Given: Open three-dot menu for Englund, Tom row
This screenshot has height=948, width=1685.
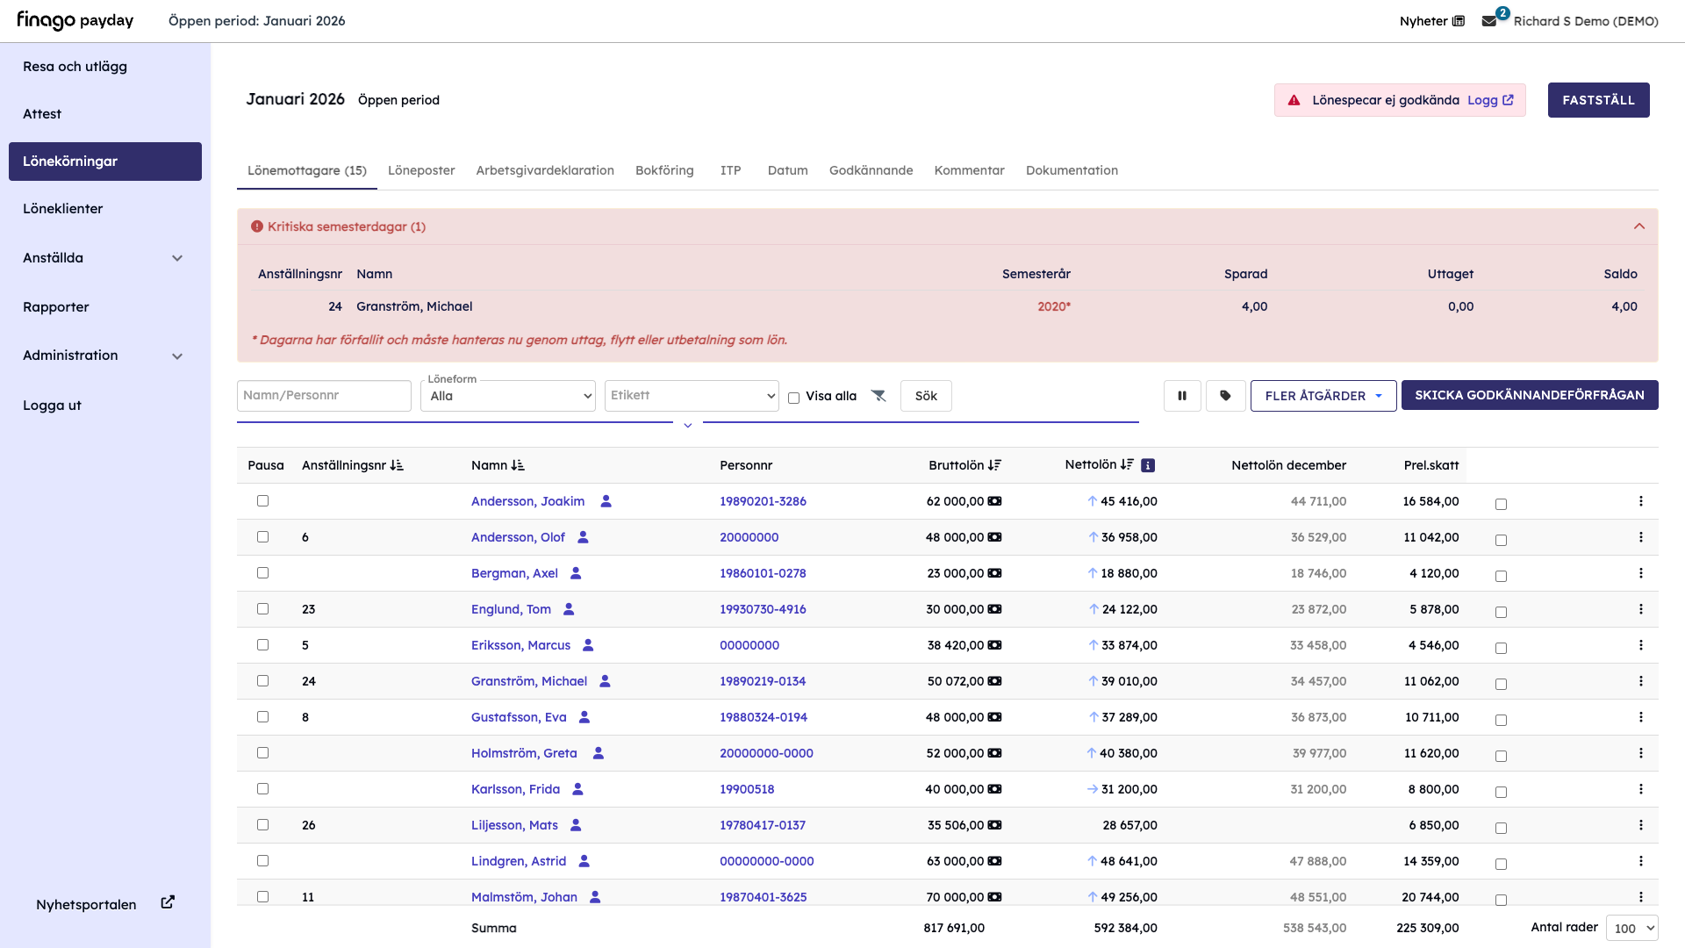Looking at the screenshot, I should [x=1640, y=609].
